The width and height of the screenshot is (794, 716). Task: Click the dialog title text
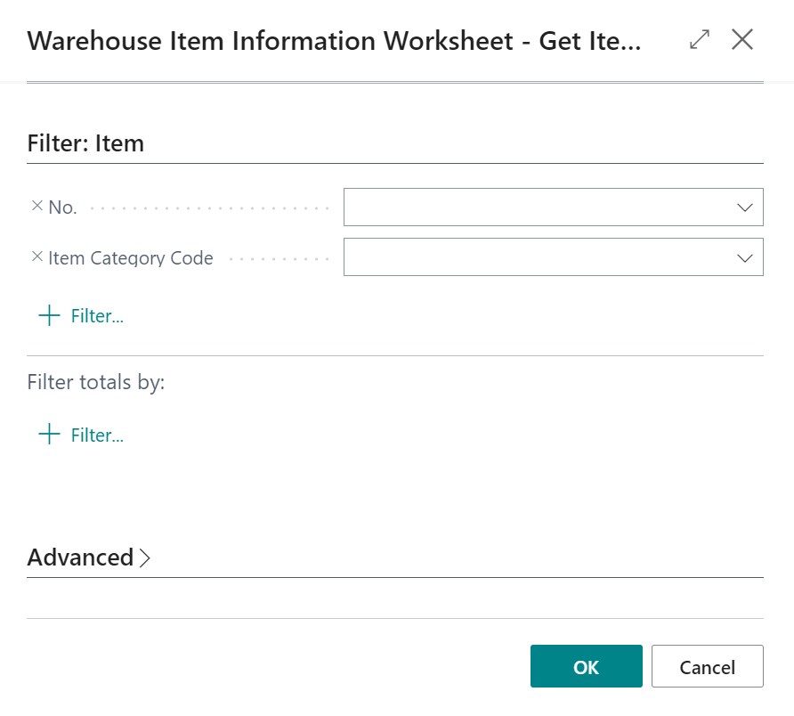pos(334,41)
